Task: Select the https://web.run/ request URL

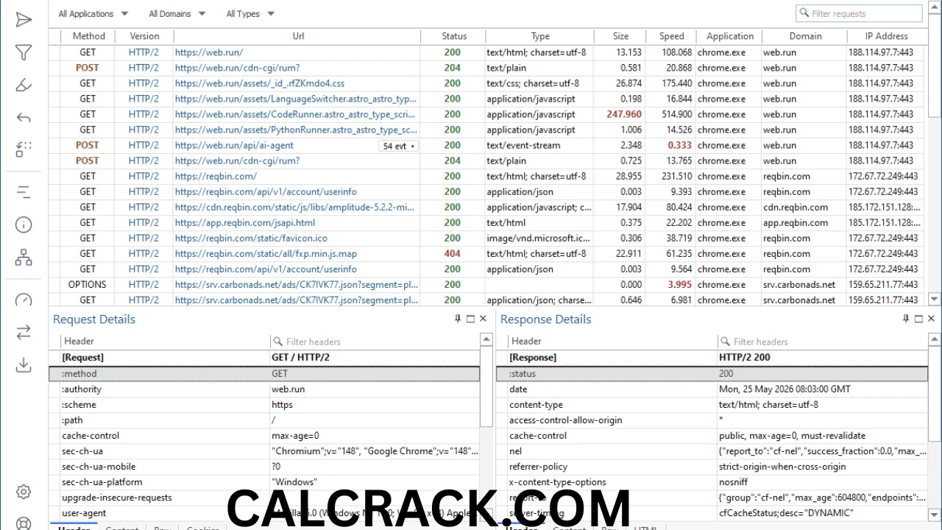Action: coord(209,52)
